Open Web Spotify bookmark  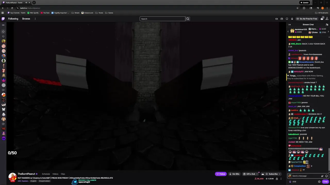33,13
